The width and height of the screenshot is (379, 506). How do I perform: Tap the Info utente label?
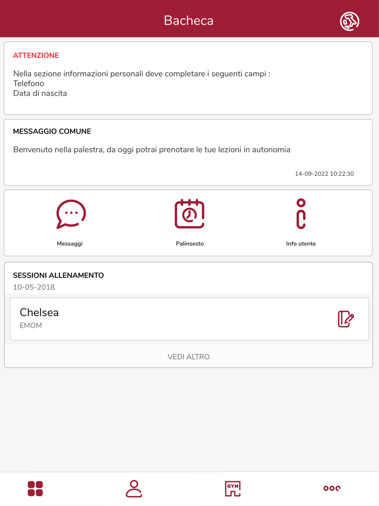(x=301, y=244)
